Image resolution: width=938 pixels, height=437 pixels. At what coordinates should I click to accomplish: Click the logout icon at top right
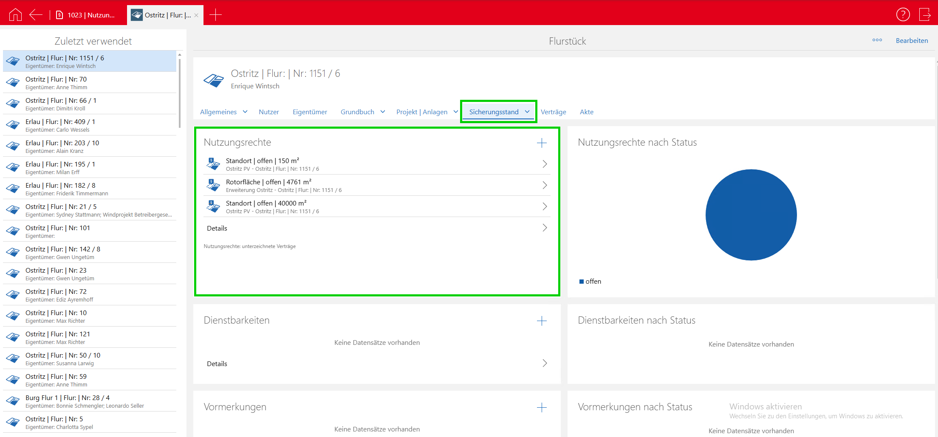(925, 15)
